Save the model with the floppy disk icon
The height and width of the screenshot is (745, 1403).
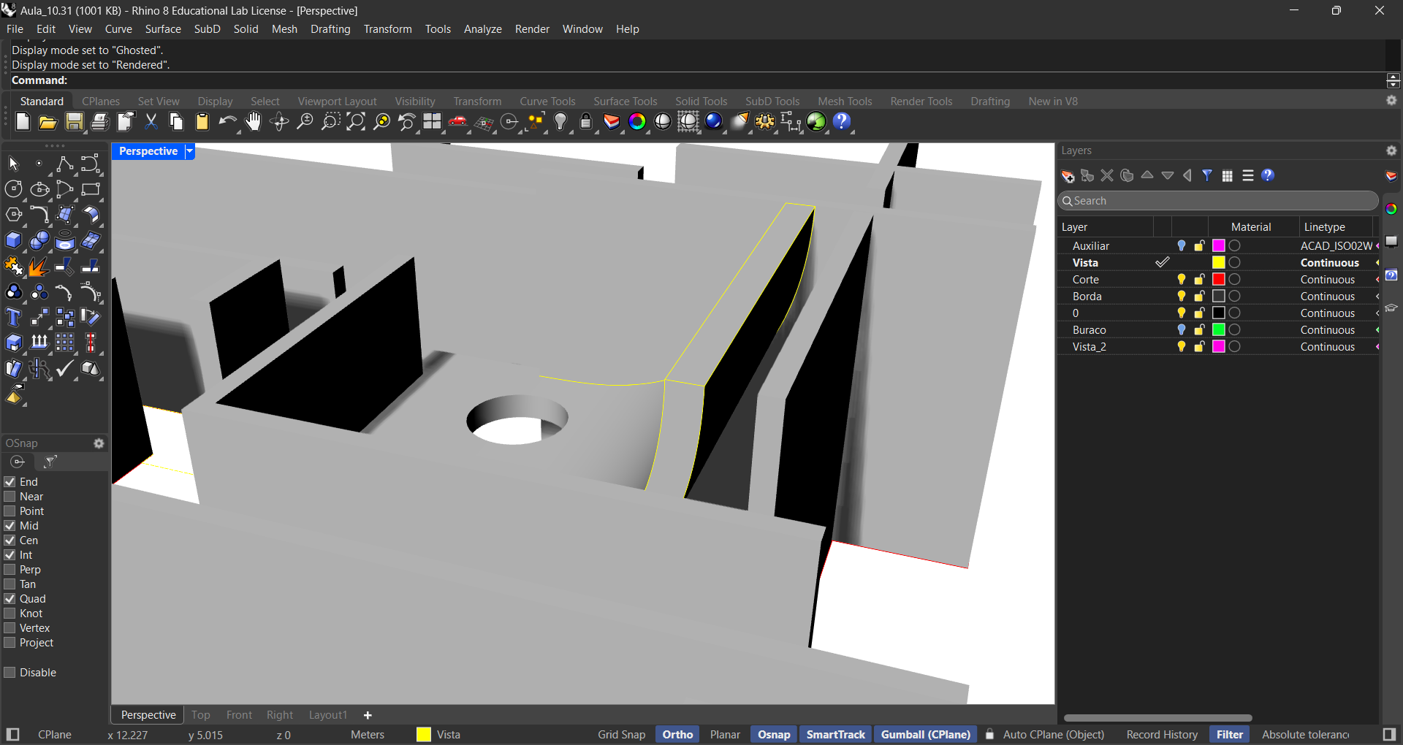click(75, 122)
